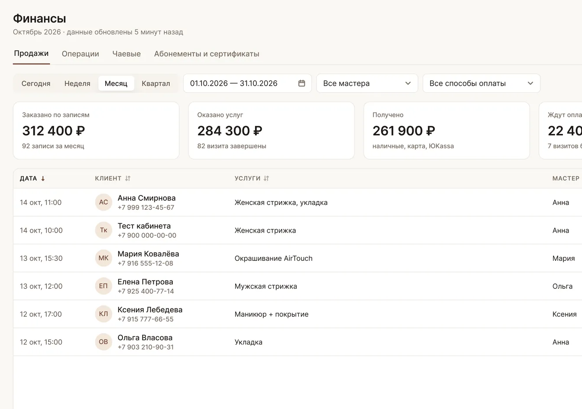Open client name Мария Ковалёва
The width and height of the screenshot is (582, 409).
[x=149, y=254]
